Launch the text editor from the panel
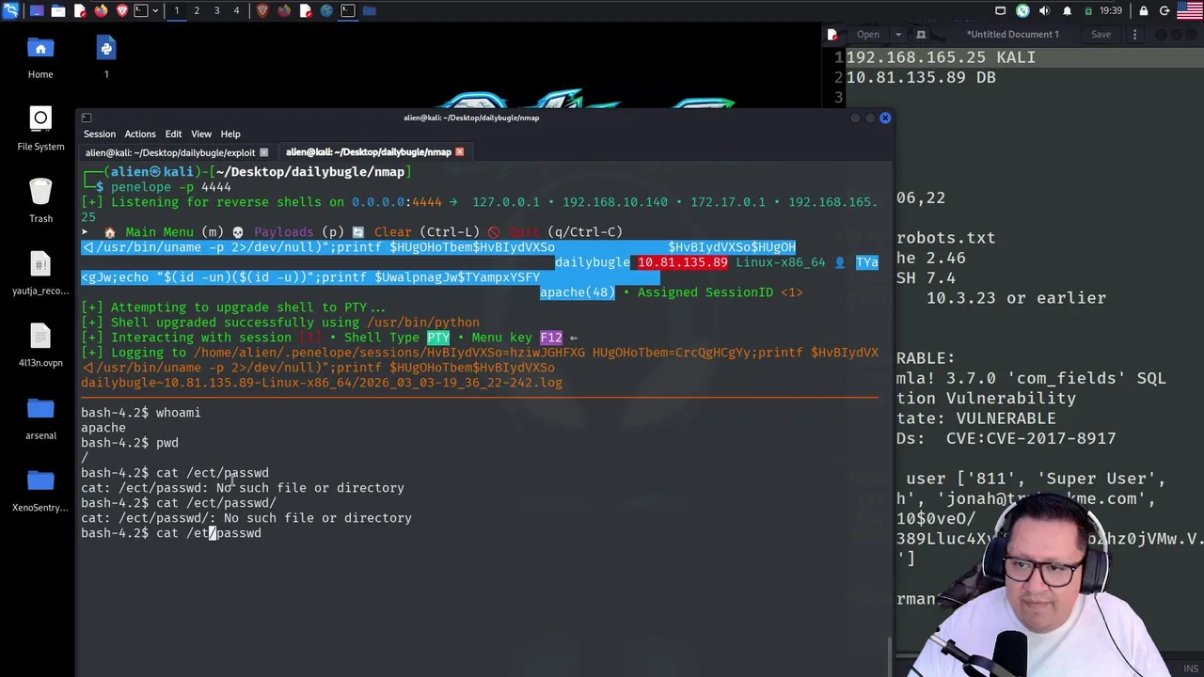The width and height of the screenshot is (1204, 677). tap(80, 10)
